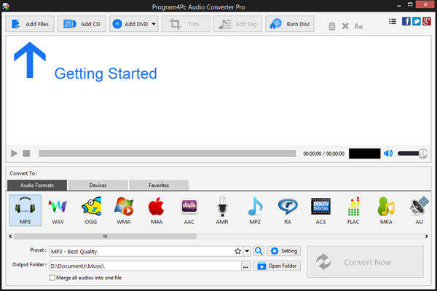Click the magnifier search preset icon
Viewport: 437px width, 291px height.
click(259, 251)
